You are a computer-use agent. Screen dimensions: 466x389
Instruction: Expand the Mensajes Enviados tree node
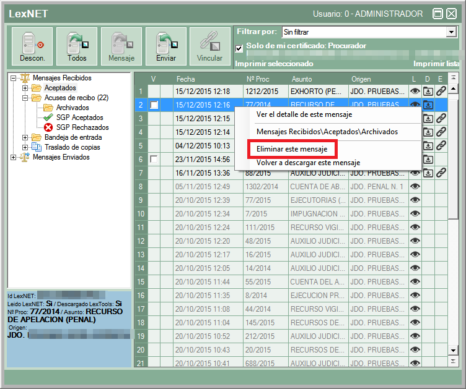point(14,157)
